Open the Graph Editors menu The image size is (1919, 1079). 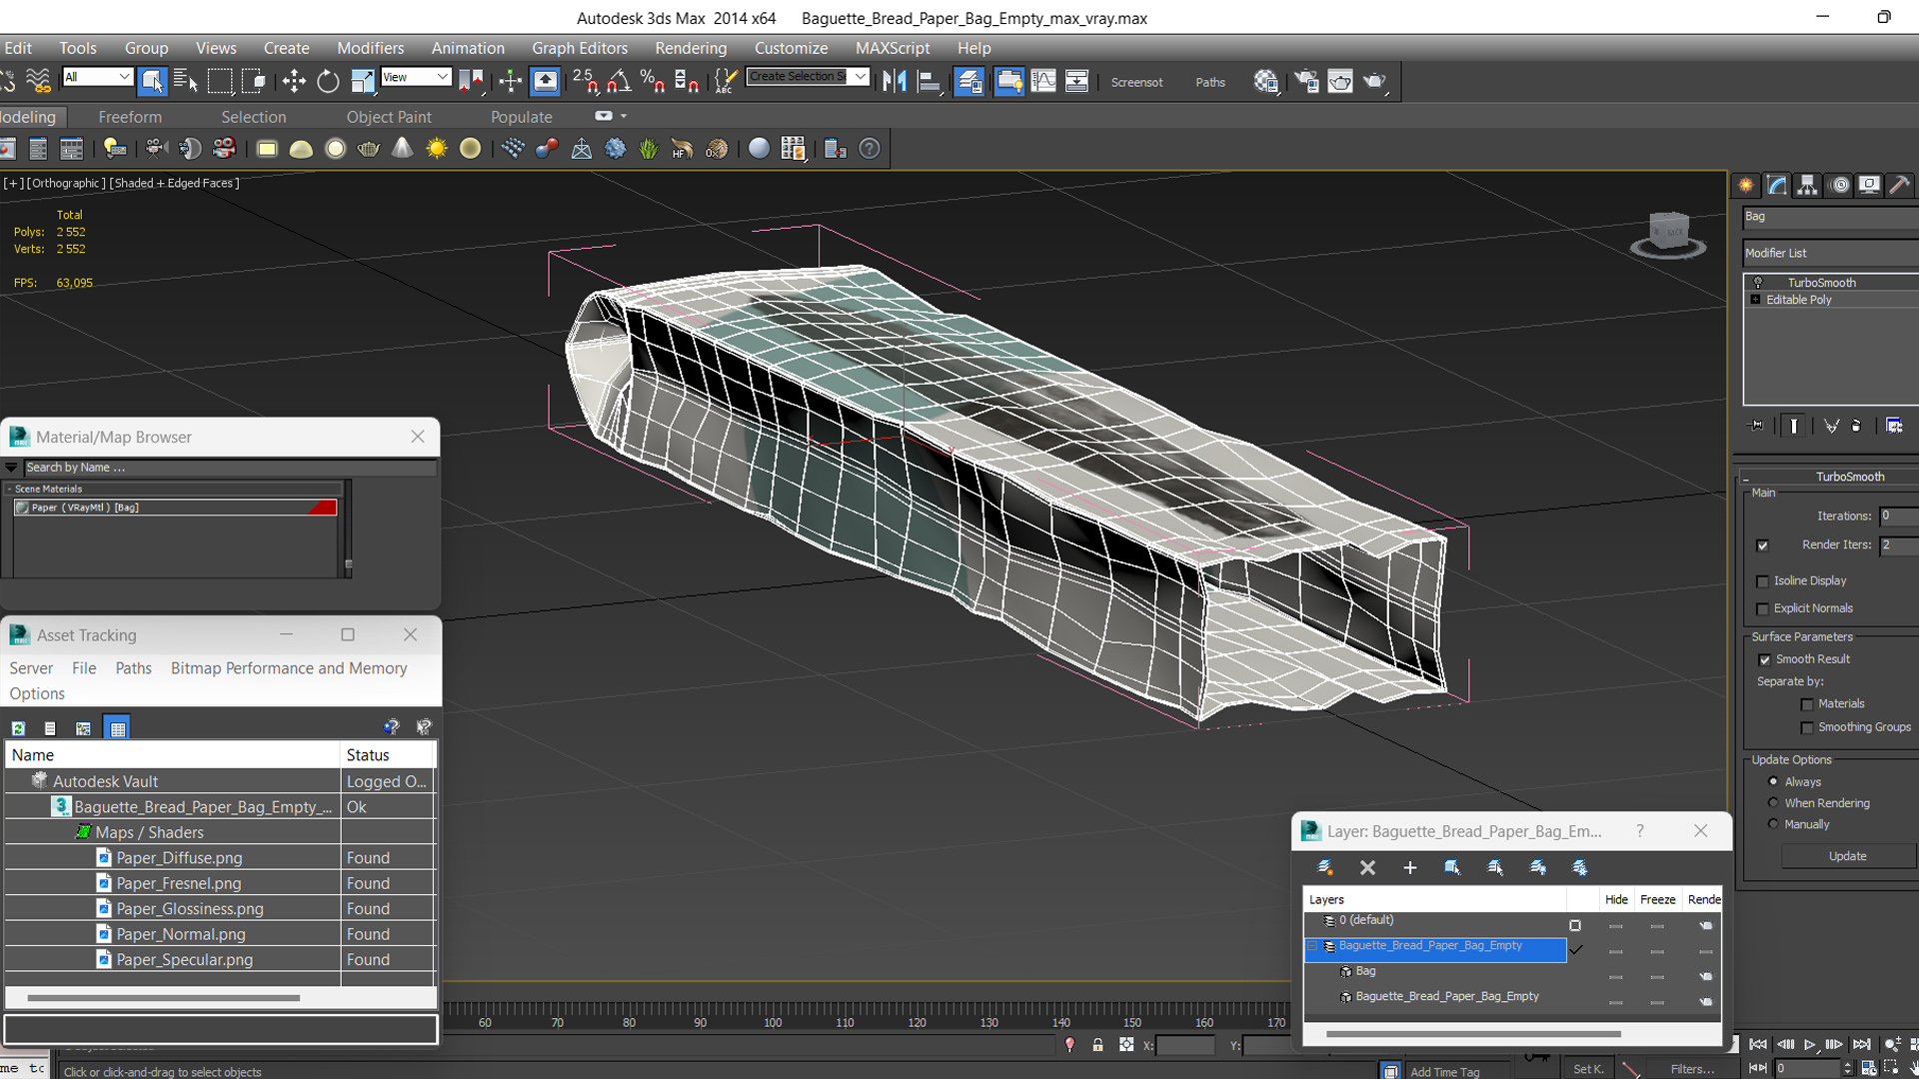(x=580, y=48)
